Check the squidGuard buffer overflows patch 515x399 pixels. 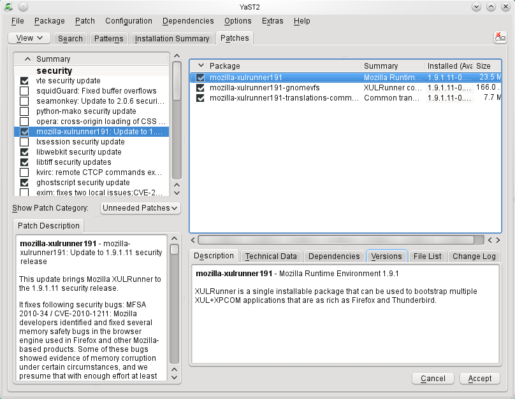tap(24, 91)
